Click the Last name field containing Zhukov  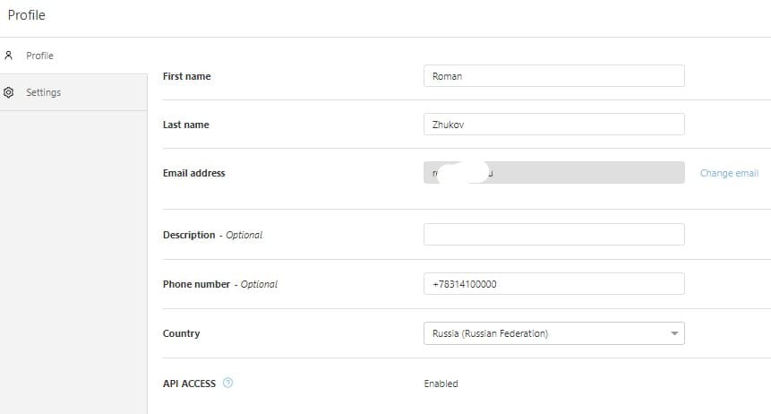coord(553,125)
